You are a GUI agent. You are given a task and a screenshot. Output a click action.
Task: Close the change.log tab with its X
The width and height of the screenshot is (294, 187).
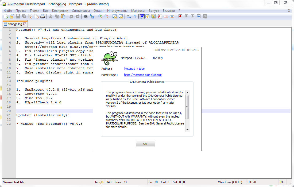pyautogui.click(x=25, y=24)
